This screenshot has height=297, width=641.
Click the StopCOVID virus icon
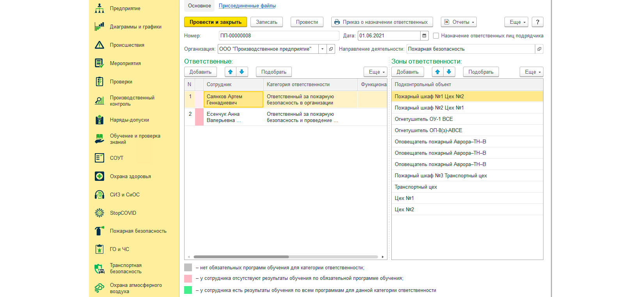[99, 213]
